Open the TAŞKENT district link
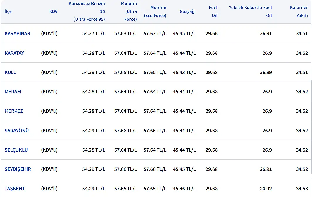 [x=15, y=189]
